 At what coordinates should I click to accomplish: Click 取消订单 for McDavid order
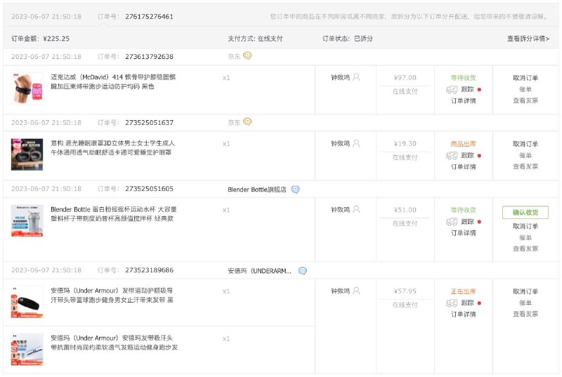tap(525, 78)
